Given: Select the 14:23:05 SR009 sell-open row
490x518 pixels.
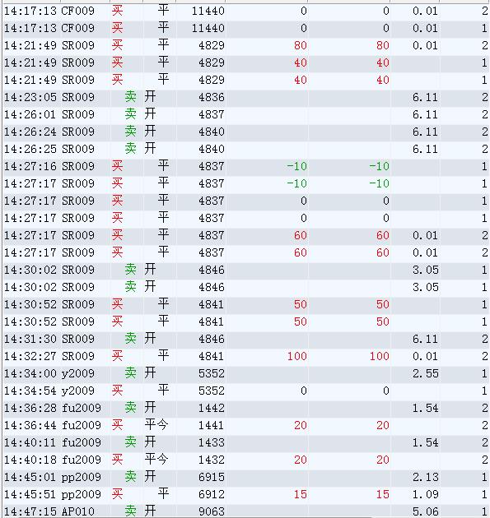Looking at the screenshot, I should [x=246, y=97].
